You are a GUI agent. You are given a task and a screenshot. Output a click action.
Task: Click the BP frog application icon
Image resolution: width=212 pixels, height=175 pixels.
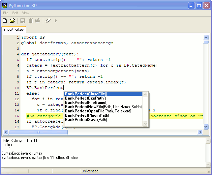(x=5, y=5)
